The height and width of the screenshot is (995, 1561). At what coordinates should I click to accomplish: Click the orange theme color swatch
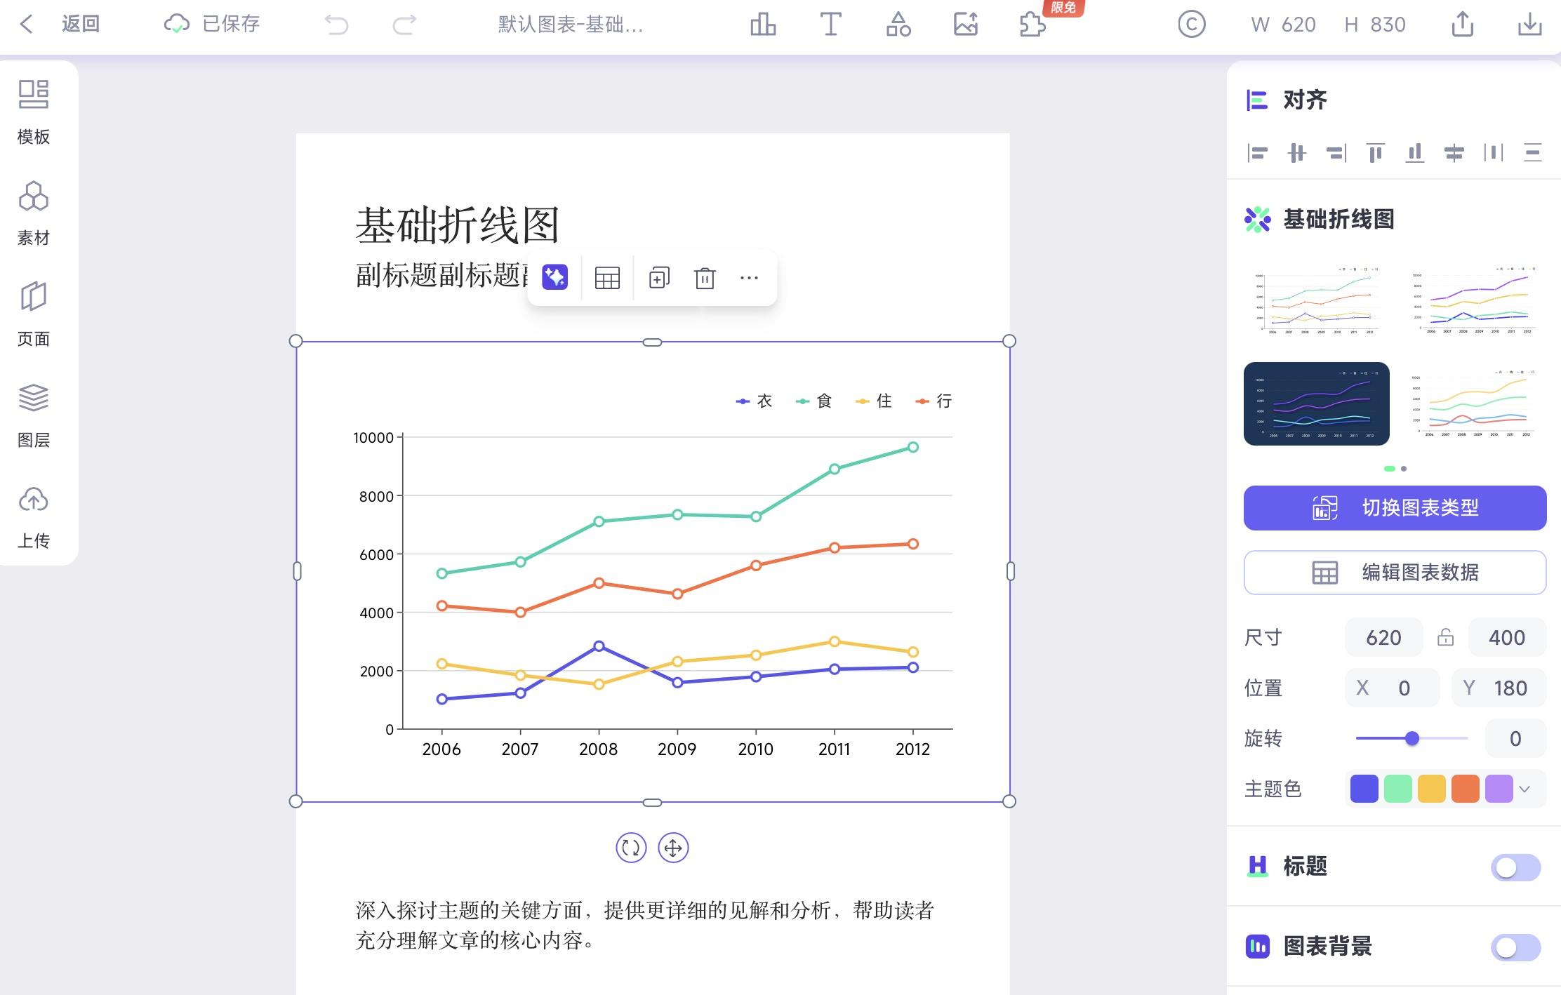tap(1465, 789)
